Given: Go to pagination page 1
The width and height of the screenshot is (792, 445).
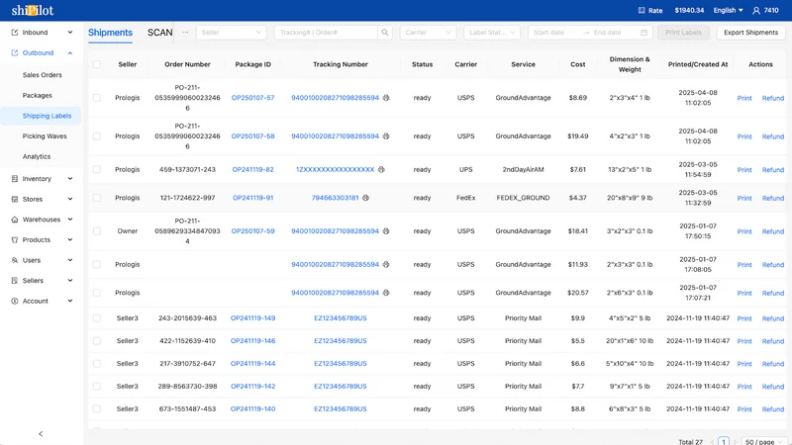Looking at the screenshot, I should coord(724,441).
